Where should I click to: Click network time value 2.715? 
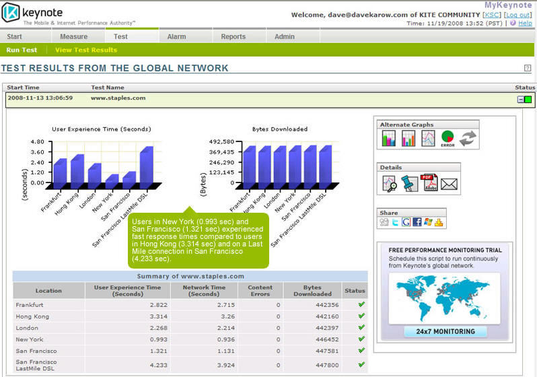pyautogui.click(x=226, y=305)
